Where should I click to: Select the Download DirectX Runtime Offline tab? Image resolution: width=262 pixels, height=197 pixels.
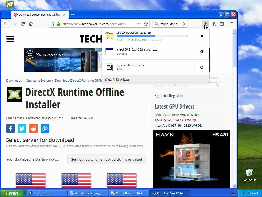click(40, 15)
